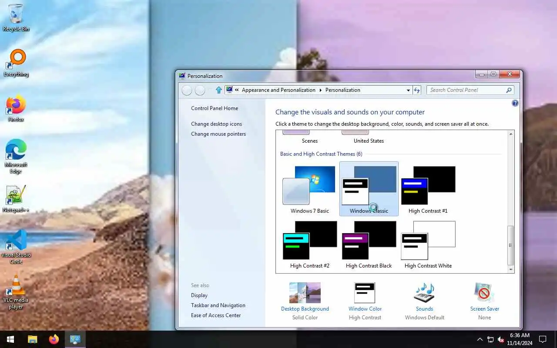This screenshot has height=348, width=557.
Task: Open Change desktop icons link
Action: 216,124
